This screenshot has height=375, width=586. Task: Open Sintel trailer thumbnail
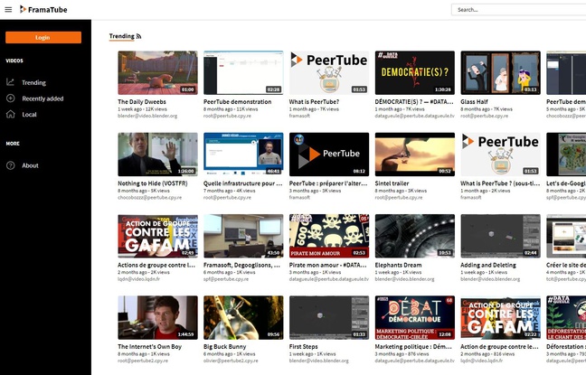415,155
